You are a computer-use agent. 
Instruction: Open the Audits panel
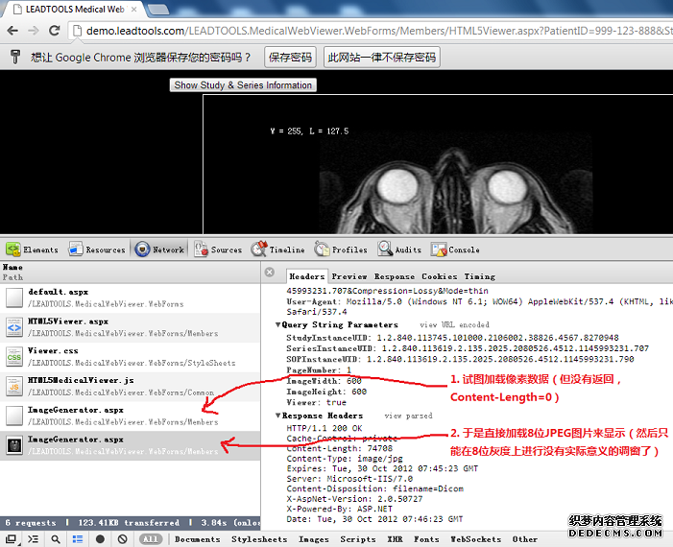[x=399, y=250]
